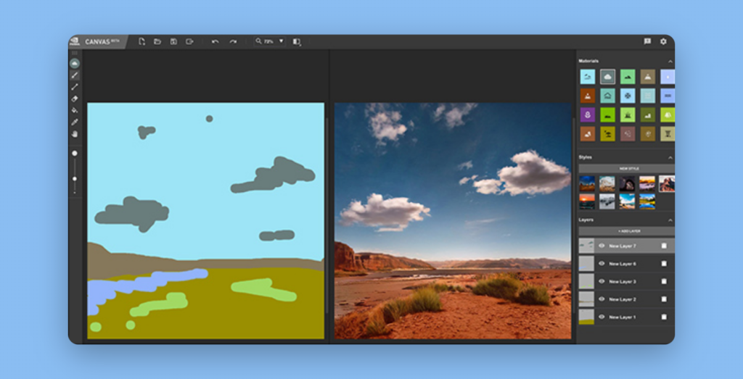Hide New Layer 1 using eye icon
The height and width of the screenshot is (379, 743).
coord(602,317)
